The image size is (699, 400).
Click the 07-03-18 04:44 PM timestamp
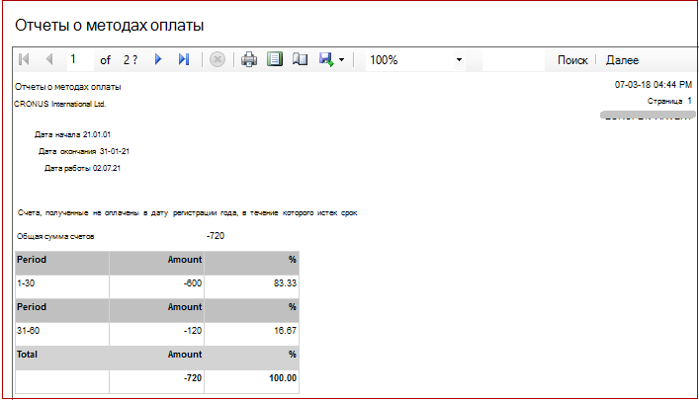[x=654, y=84]
